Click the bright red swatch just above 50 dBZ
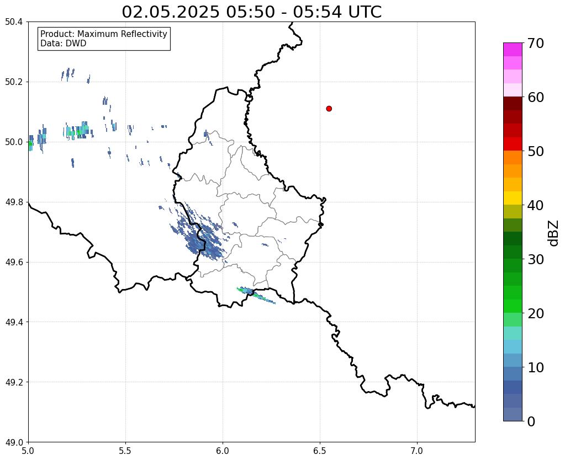This screenshot has height=460, width=565. 513,144
